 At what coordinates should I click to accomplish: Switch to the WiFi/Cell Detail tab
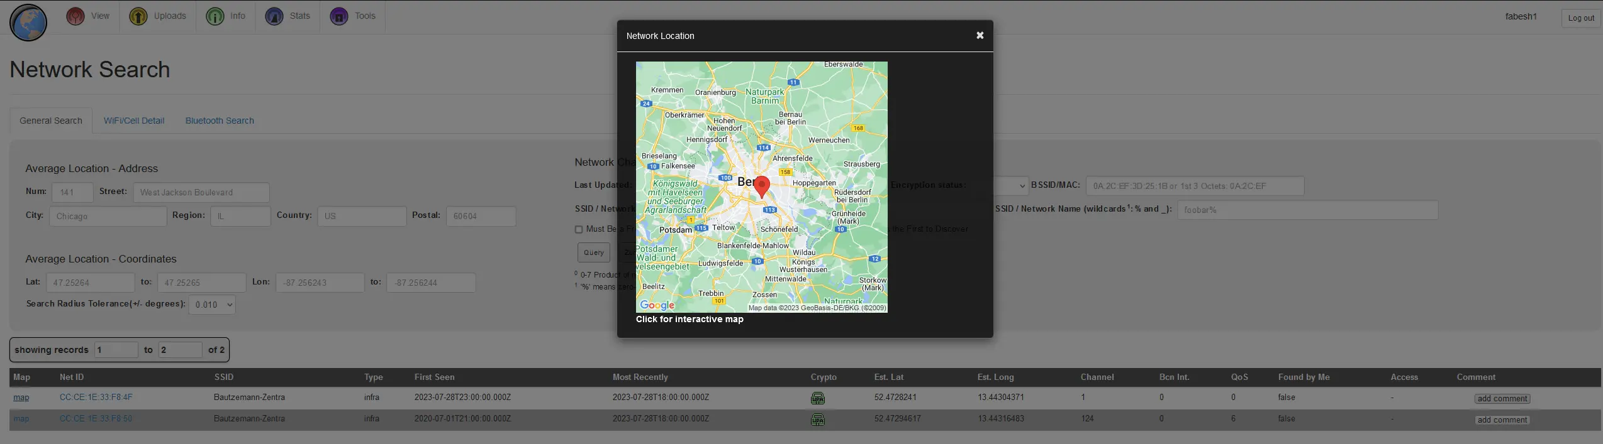134,121
